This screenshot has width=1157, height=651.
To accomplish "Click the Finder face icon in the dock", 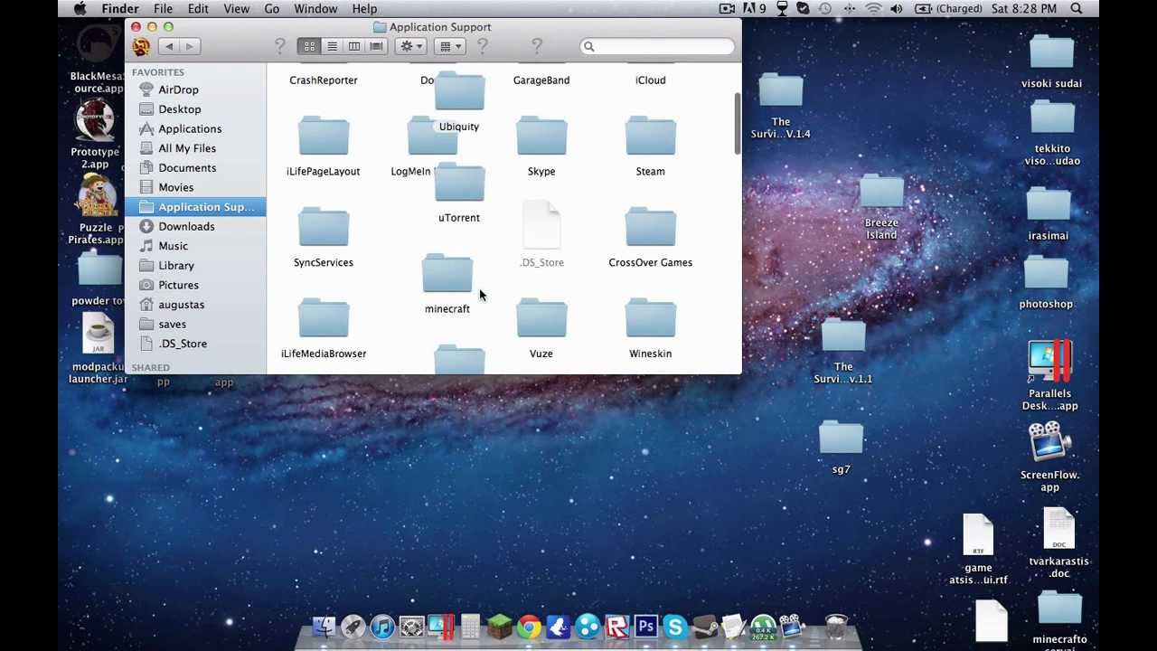I will [x=324, y=626].
